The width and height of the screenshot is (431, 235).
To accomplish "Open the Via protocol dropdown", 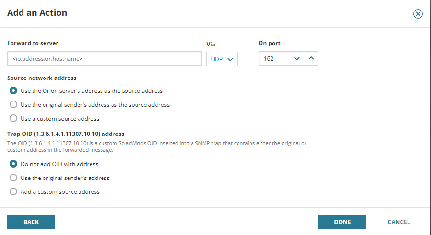I will (x=222, y=59).
